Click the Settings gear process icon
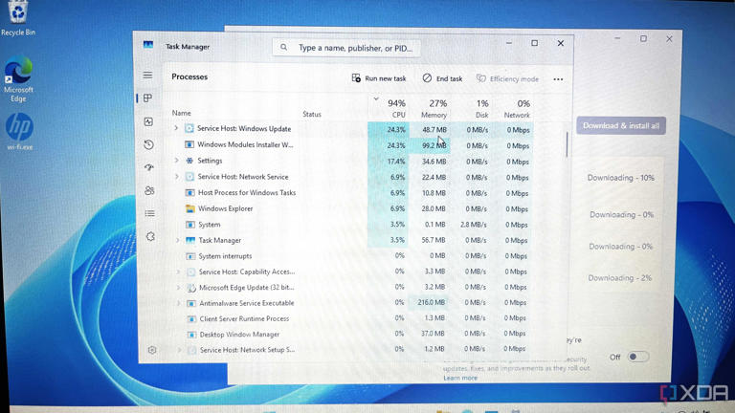 pyautogui.click(x=189, y=161)
